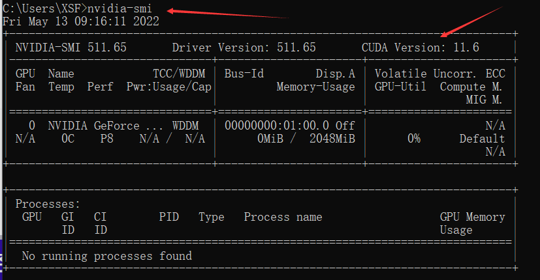Click the 'Perf' header text
The width and height of the screenshot is (540, 280).
tap(100, 87)
